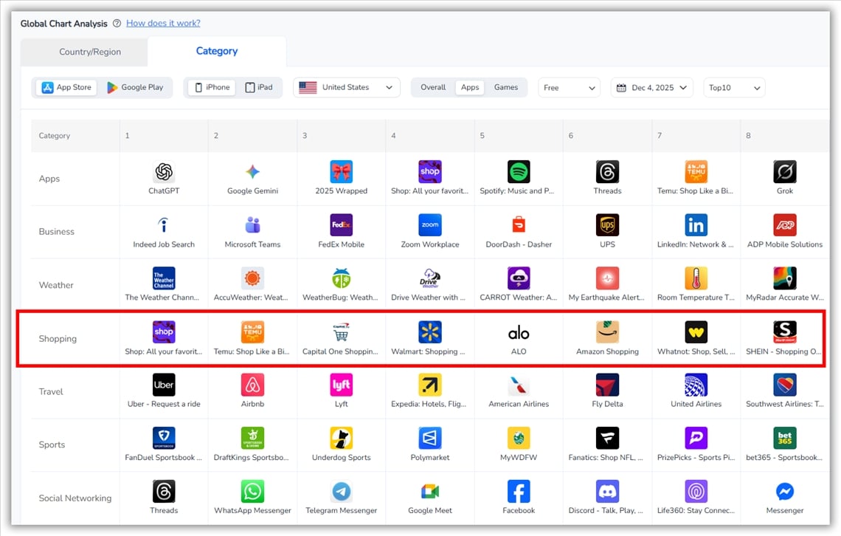This screenshot has width=841, height=536.
Task: Open the How does it work link
Action: (163, 24)
